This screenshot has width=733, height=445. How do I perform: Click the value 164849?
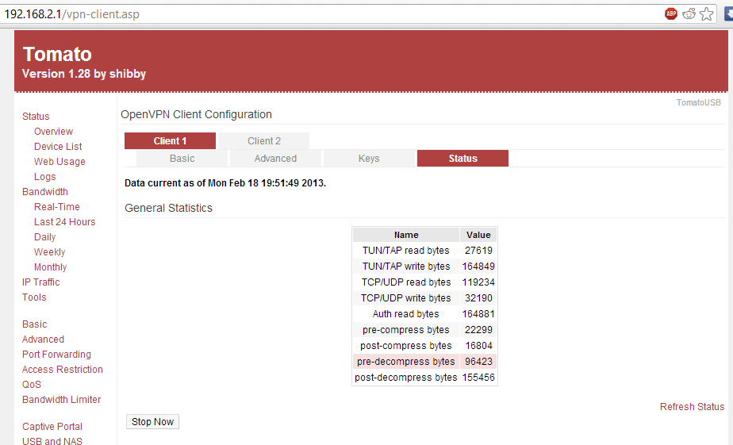coord(478,267)
